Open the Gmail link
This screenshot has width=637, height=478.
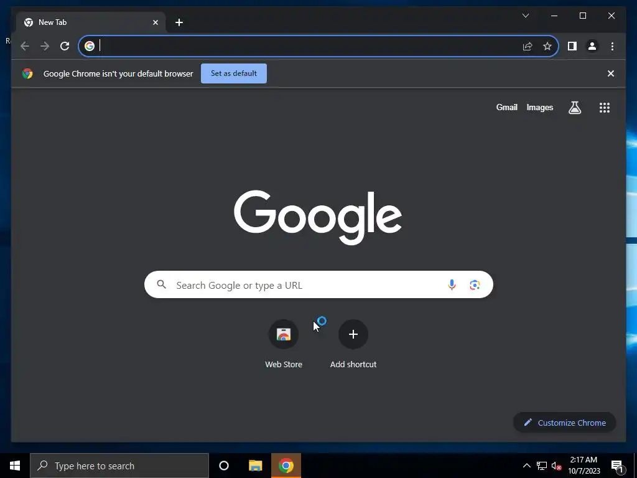(x=506, y=107)
